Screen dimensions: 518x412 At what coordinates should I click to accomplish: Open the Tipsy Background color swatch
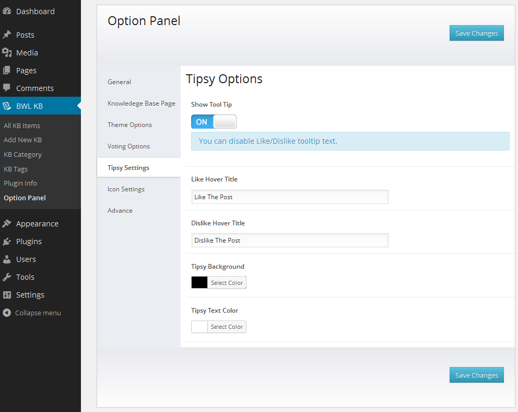(199, 282)
